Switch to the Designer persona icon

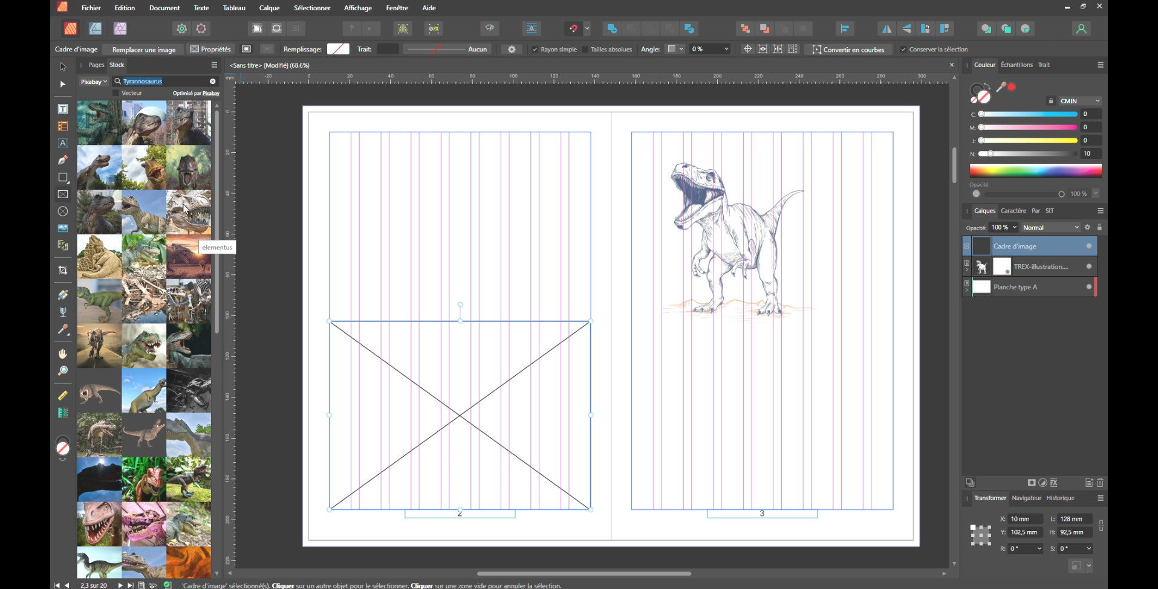coord(96,28)
